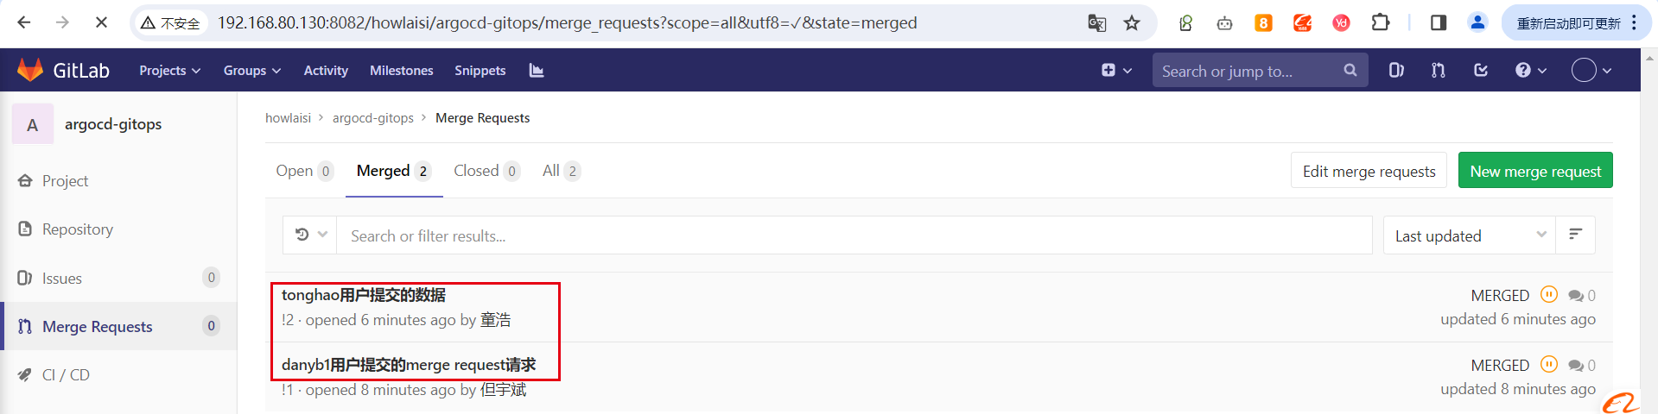
Task: Open the analytics chart icon in navbar
Action: [537, 70]
